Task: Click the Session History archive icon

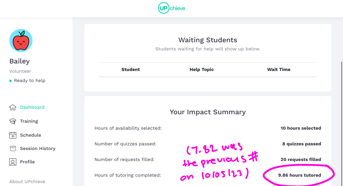Action: [13, 149]
